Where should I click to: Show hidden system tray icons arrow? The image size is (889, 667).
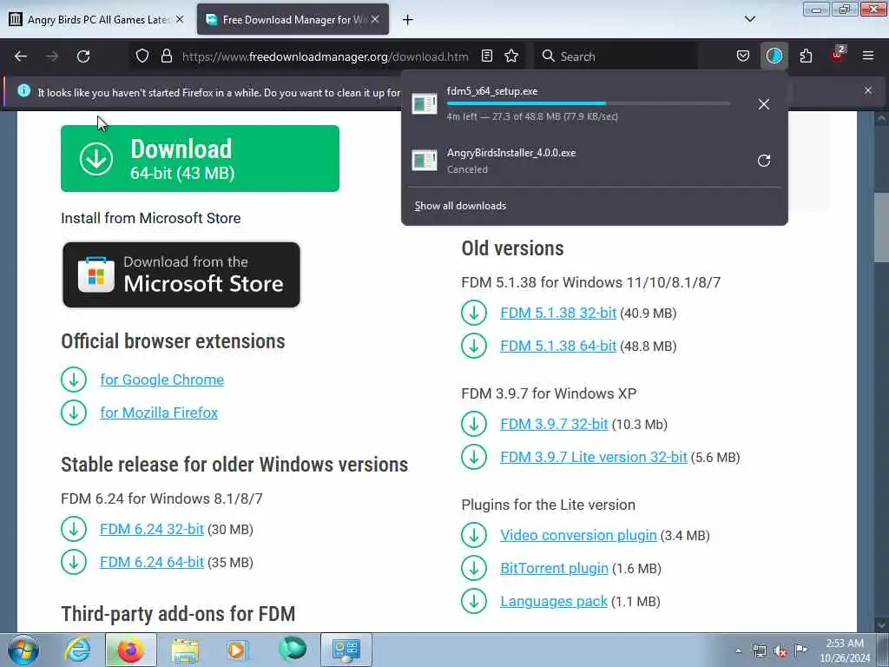tap(738, 650)
